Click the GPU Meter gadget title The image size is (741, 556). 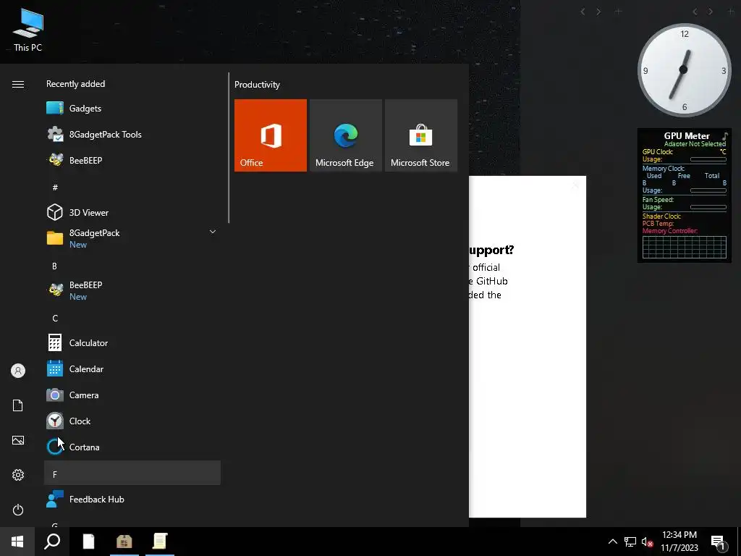click(x=686, y=135)
